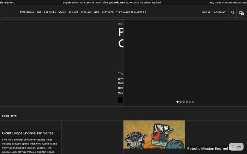Select the first carousel dot
The image size is (247, 154).
click(177, 102)
